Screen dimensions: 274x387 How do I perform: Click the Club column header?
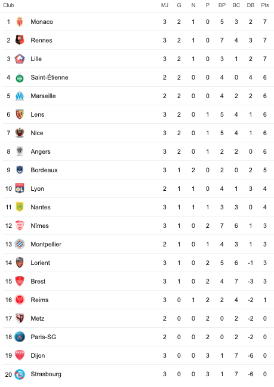(8, 5)
